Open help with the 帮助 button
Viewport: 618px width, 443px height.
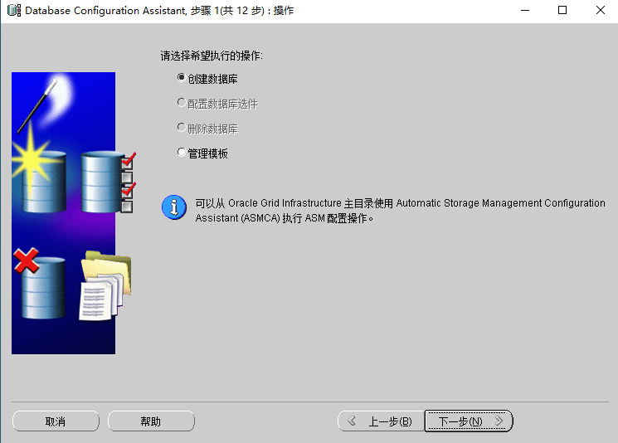[x=151, y=421]
